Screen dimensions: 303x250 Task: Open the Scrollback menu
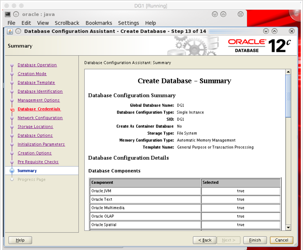(67, 23)
